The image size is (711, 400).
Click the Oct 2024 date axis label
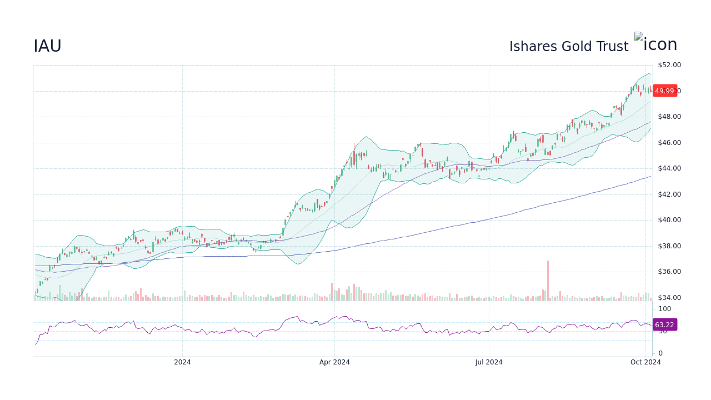point(645,362)
